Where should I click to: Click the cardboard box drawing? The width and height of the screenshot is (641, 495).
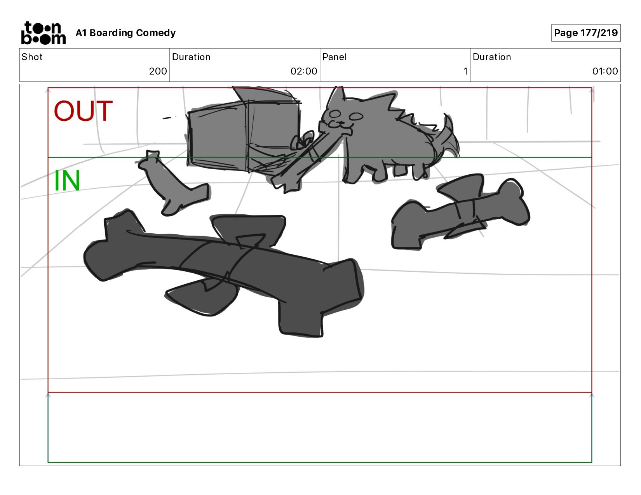[x=245, y=132]
